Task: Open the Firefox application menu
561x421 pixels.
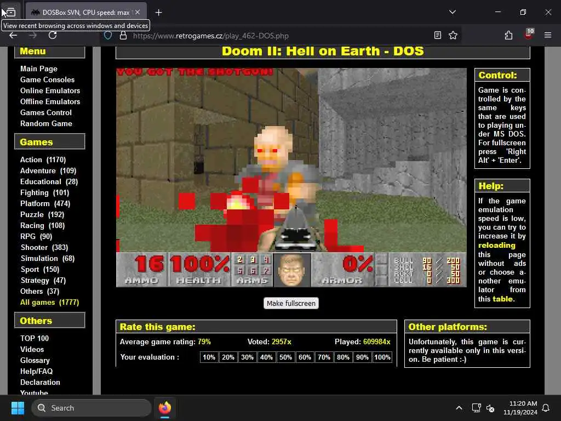Action: [x=548, y=35]
